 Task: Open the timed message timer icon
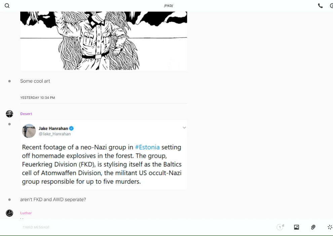pyautogui.click(x=280, y=227)
